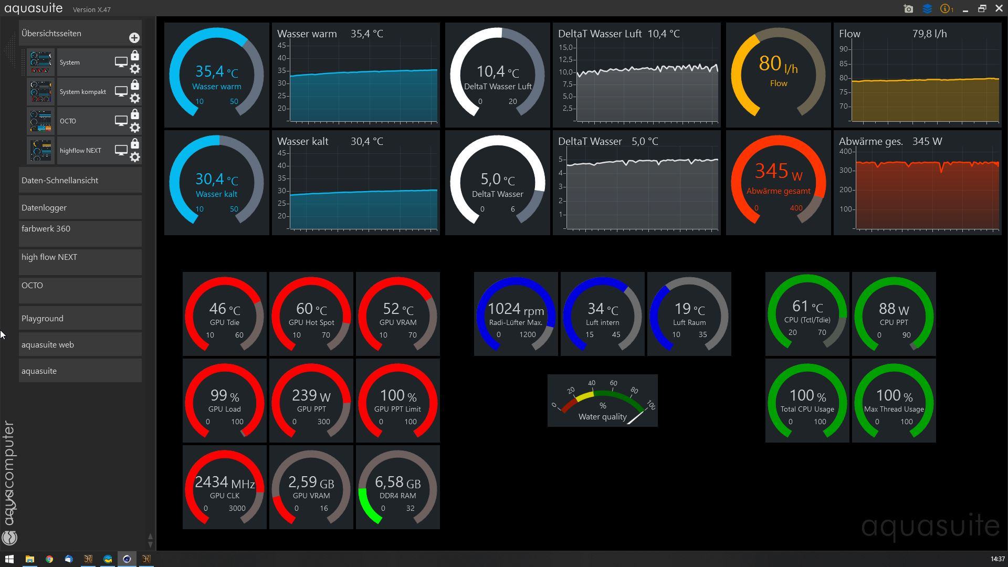
Task: Click desktop monitor icon for highflow NEXT
Action: tap(121, 150)
